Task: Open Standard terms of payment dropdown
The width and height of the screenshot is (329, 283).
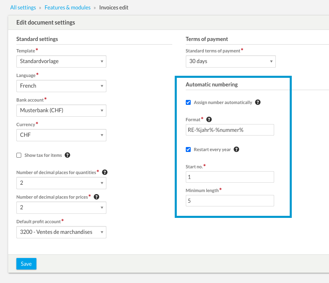Action: coord(231,61)
